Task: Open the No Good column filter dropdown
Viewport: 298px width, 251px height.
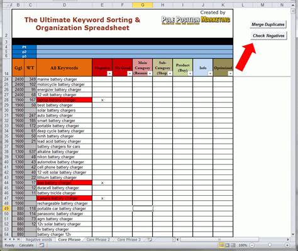Action: point(130,73)
